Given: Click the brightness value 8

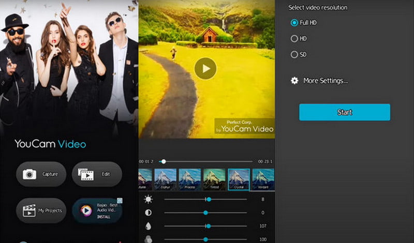Looking at the screenshot, I should pyautogui.click(x=263, y=200).
